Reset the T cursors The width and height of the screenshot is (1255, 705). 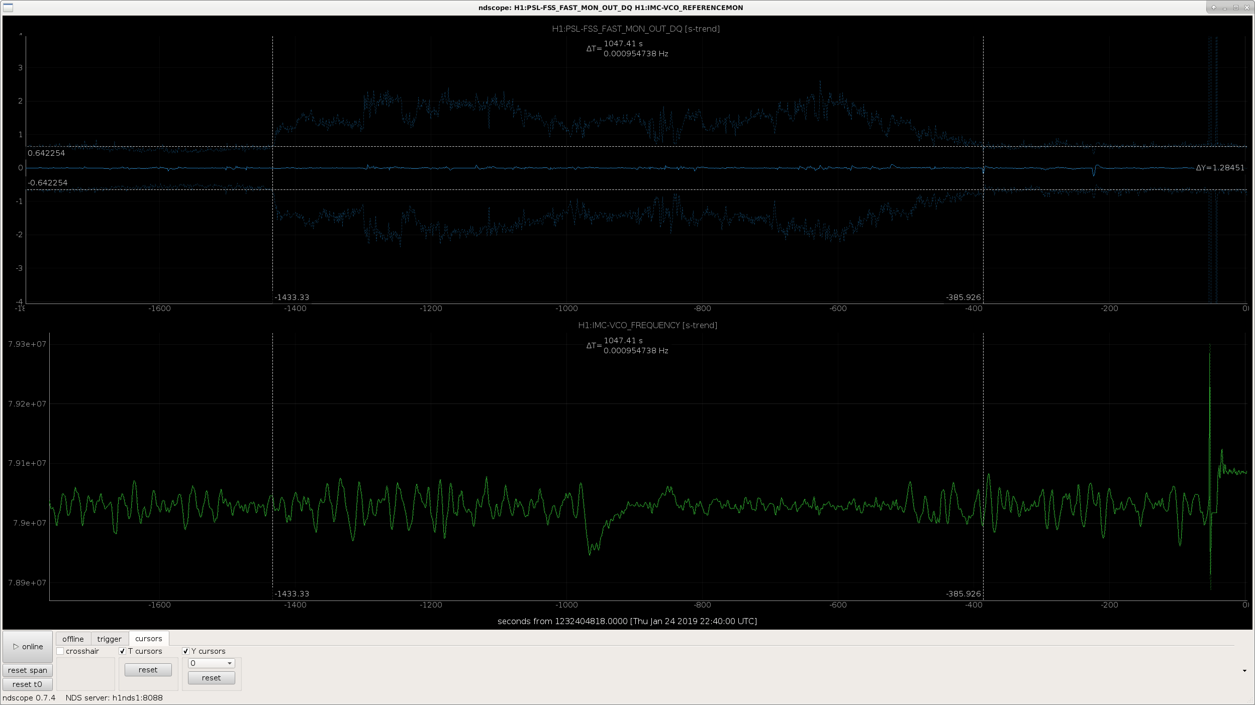[148, 670]
